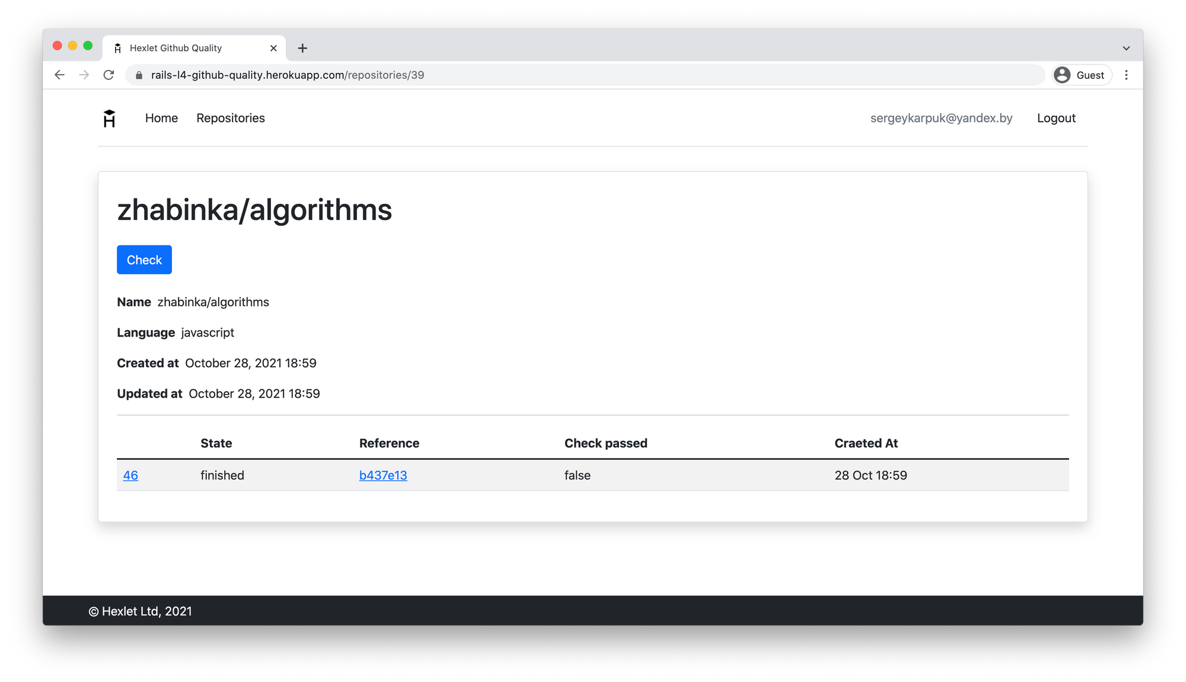Follow the b437e13 reference link
This screenshot has height=682, width=1186.
(383, 475)
